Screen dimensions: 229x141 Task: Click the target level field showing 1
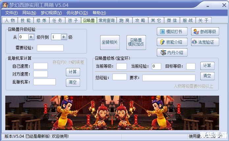click(56, 37)
